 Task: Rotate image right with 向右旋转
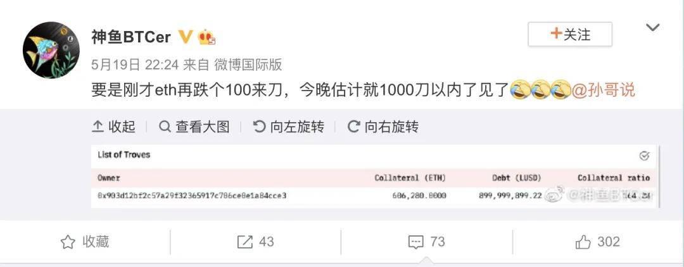(383, 127)
